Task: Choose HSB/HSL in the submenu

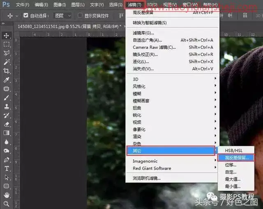Action: (236, 150)
